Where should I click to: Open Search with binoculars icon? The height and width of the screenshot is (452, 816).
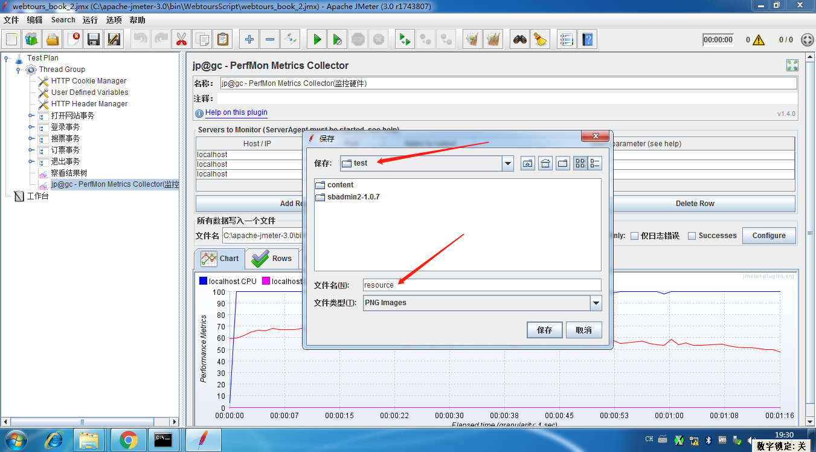click(x=520, y=40)
